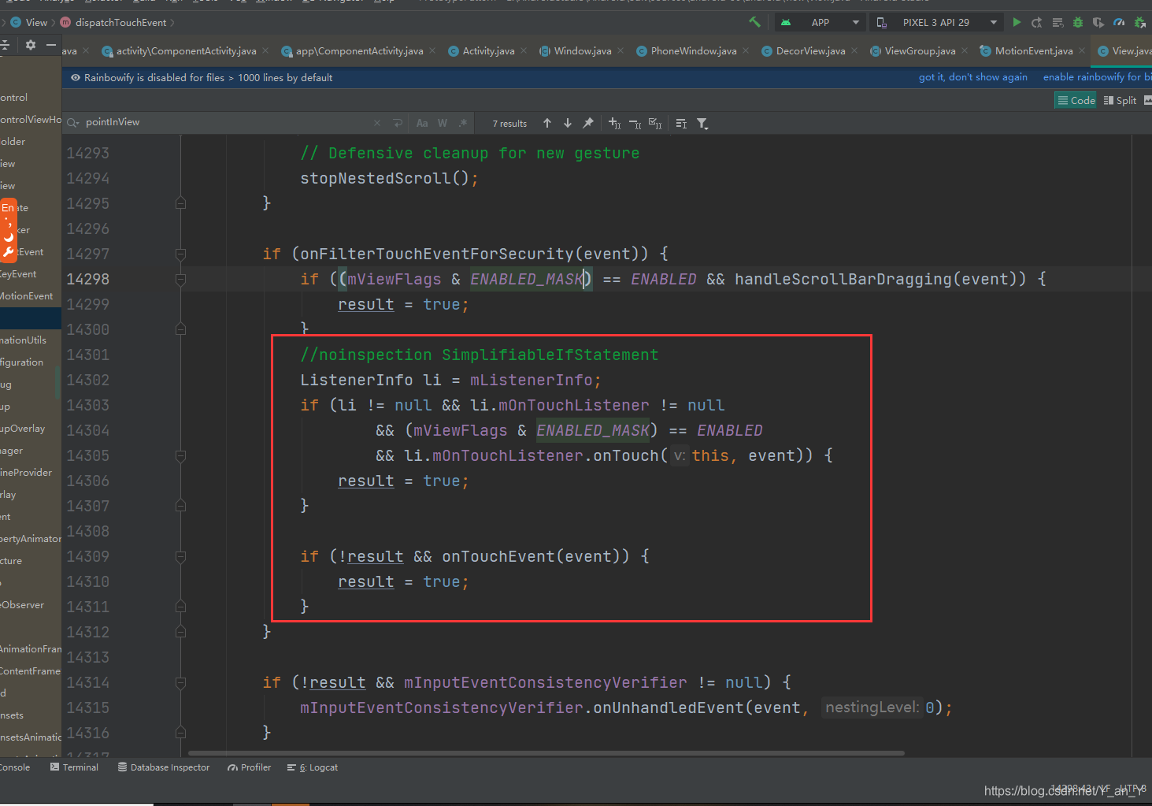Image resolution: width=1152 pixels, height=806 pixels.
Task: Open the Terminal tool window
Action: coord(74,767)
